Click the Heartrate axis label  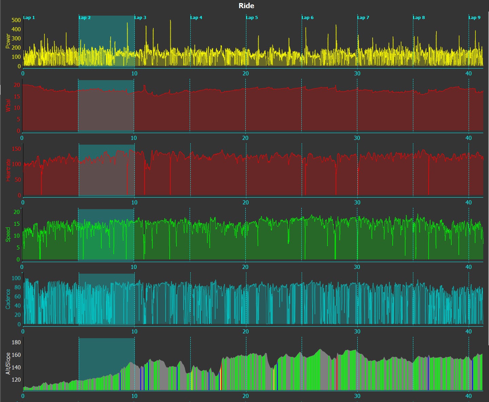pos(8,170)
